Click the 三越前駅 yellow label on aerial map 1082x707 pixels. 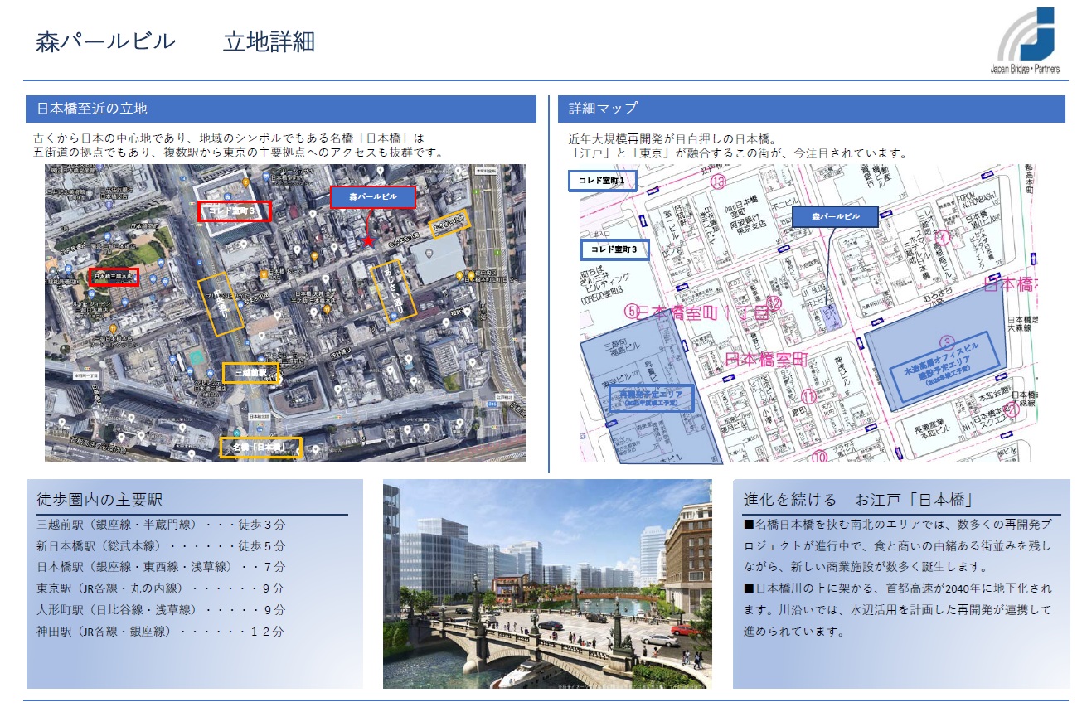pyautogui.click(x=250, y=373)
